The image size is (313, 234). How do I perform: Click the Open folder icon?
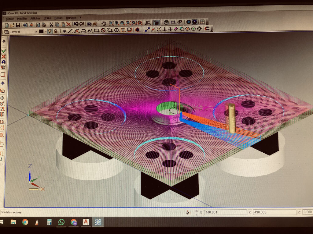click(12, 25)
